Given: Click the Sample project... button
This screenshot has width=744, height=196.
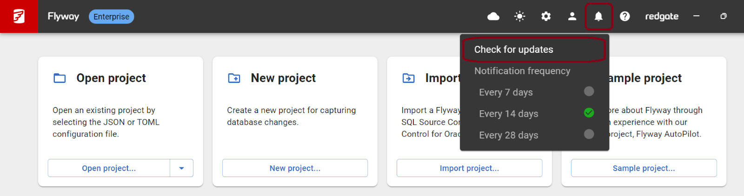Looking at the screenshot, I should click(644, 168).
